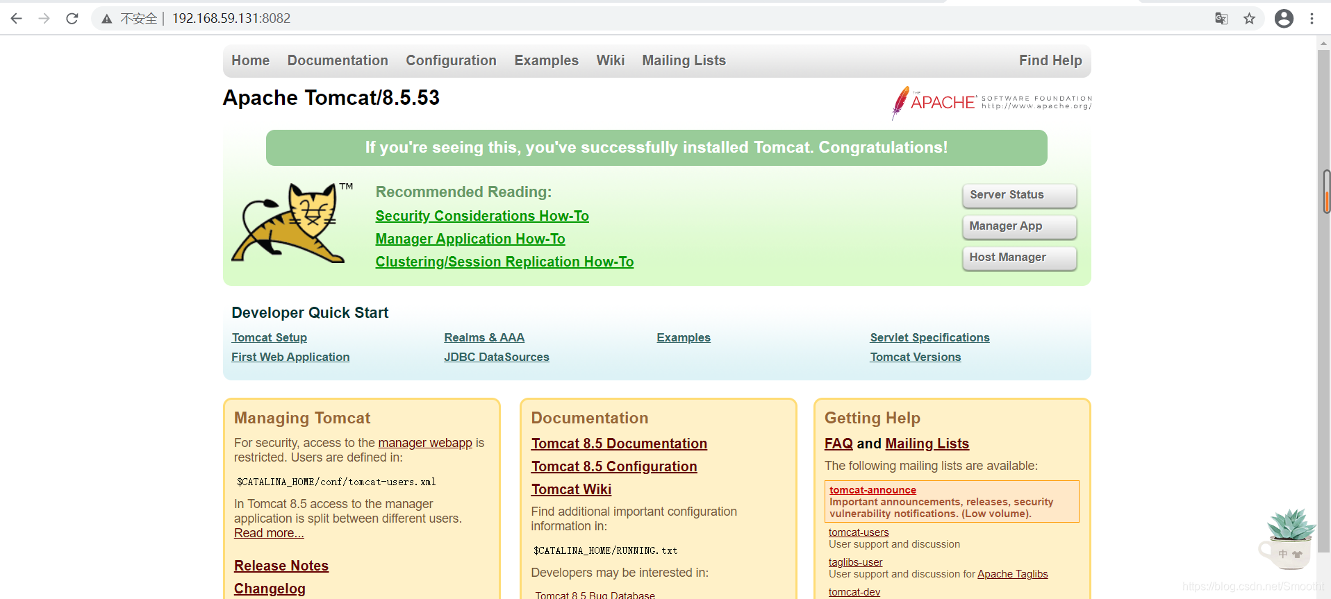
Task: Open the Release Notes link
Action: tap(281, 566)
